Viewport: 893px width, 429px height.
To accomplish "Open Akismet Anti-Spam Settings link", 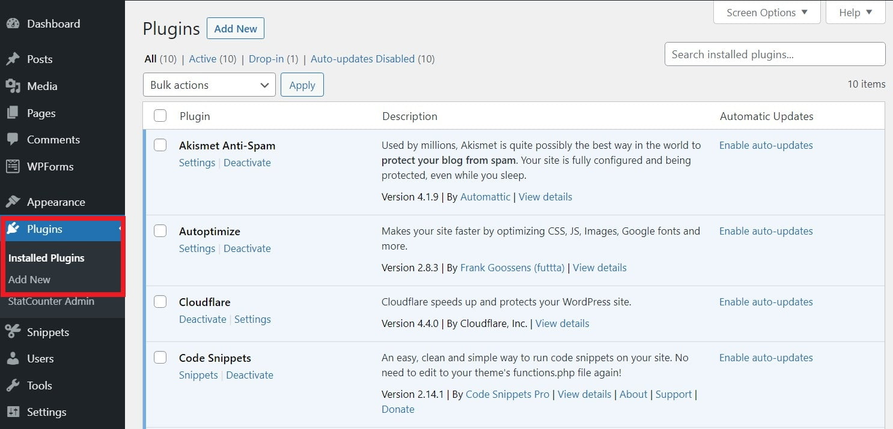I will click(x=197, y=163).
